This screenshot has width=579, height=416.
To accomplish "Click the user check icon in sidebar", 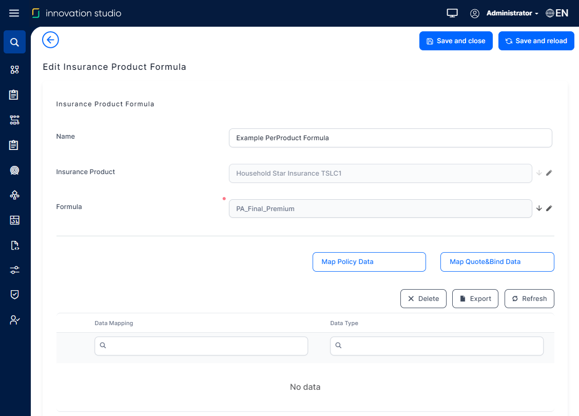I will 14,319.
